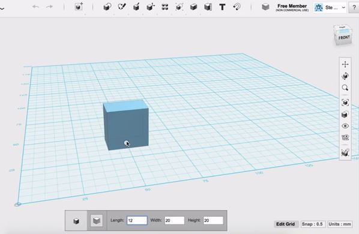The width and height of the screenshot is (359, 234).
Task: Click the Undo arrow in toolbar
Action: [35, 7]
